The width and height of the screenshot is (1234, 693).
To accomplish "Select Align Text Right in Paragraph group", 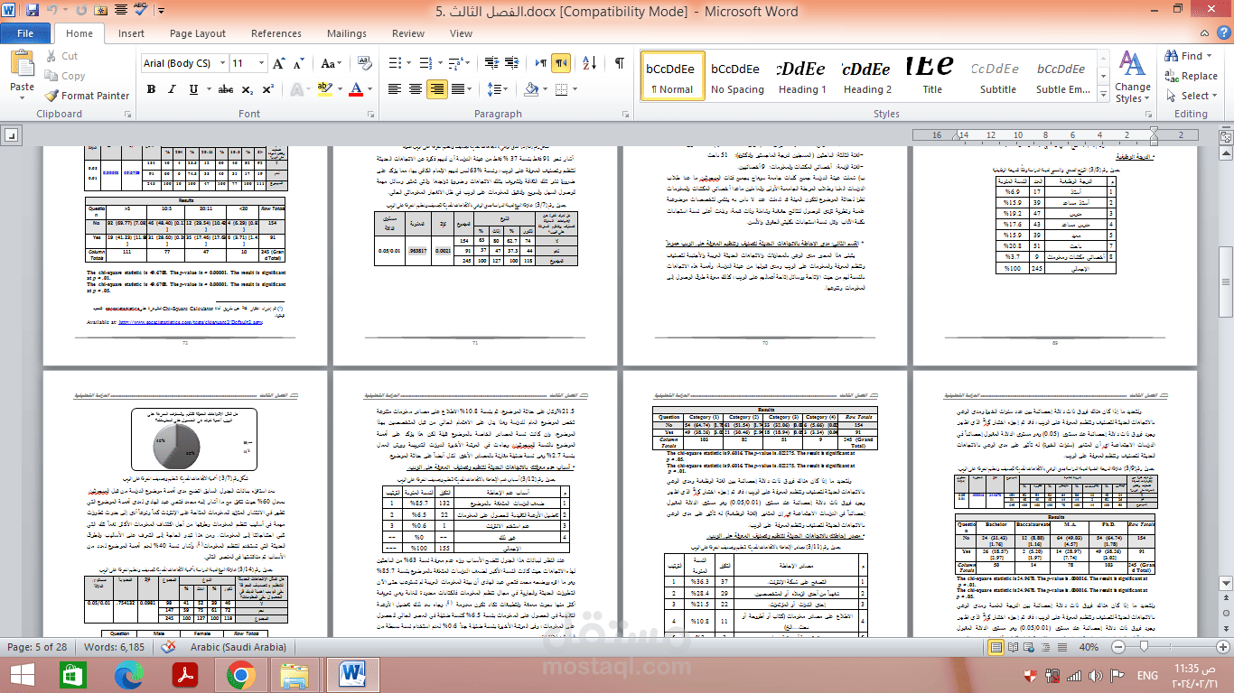I will (x=437, y=88).
